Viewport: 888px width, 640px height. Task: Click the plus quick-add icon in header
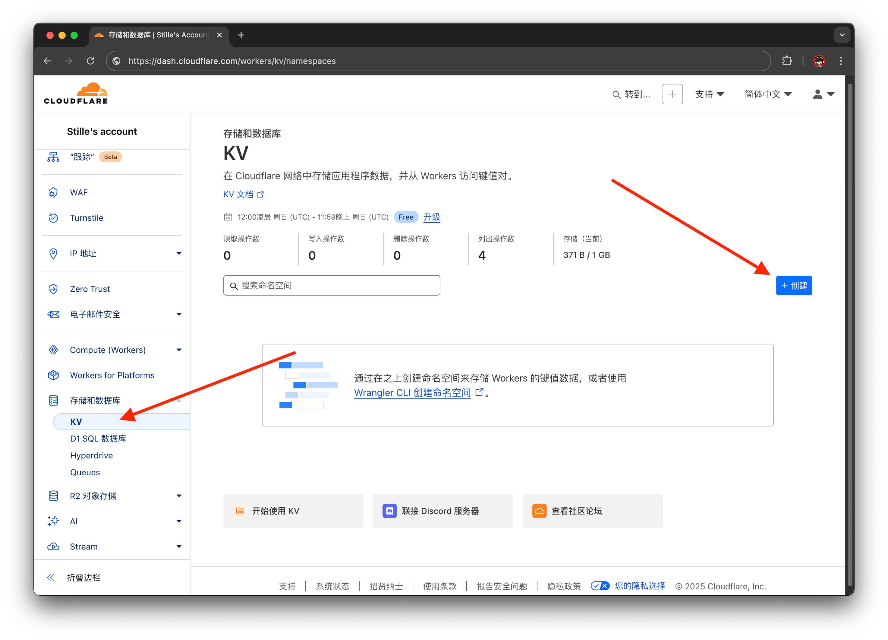672,94
